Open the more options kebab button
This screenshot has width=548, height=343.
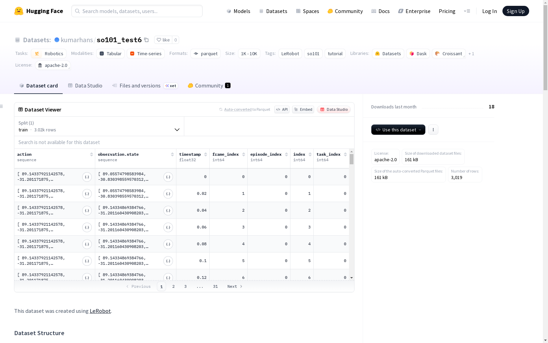(433, 130)
